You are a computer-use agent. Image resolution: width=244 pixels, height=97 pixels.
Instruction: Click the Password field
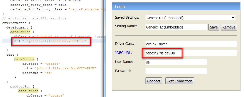click(176, 71)
